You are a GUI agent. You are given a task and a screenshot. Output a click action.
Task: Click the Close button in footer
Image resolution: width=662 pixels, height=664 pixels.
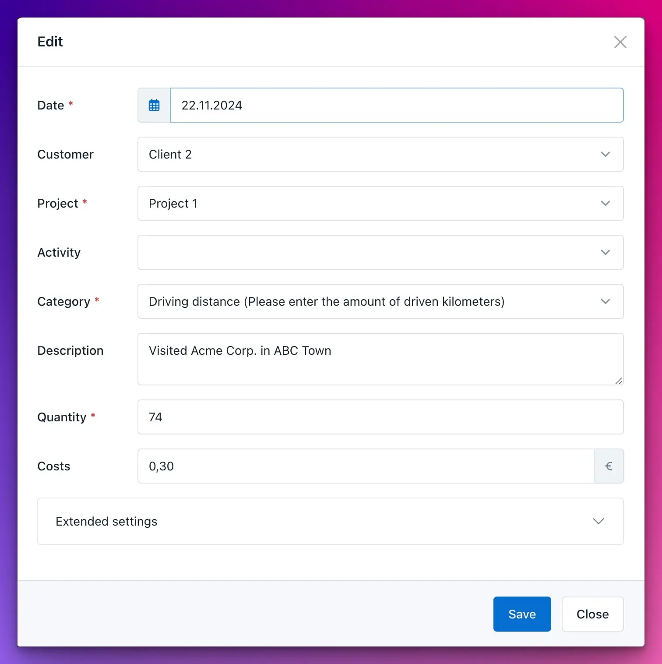[592, 614]
